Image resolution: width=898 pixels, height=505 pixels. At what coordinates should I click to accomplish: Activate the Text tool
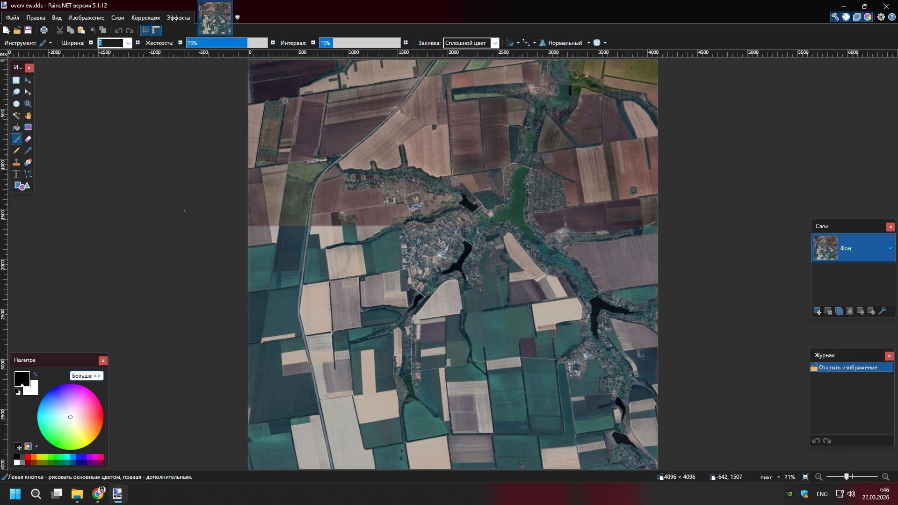[x=16, y=174]
